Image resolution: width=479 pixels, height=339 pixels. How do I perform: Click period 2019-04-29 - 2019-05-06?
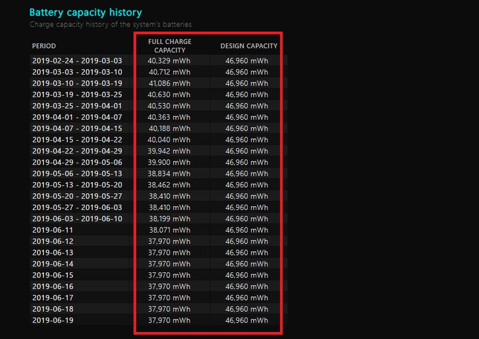(76, 162)
